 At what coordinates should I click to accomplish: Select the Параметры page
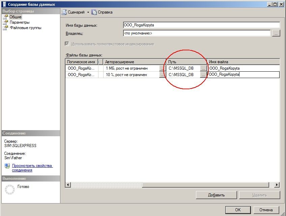pyautogui.click(x=20, y=22)
